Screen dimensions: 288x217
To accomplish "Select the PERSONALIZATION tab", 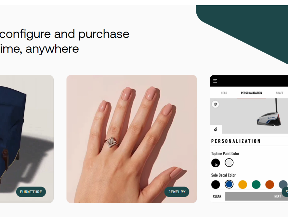I will tap(251, 93).
